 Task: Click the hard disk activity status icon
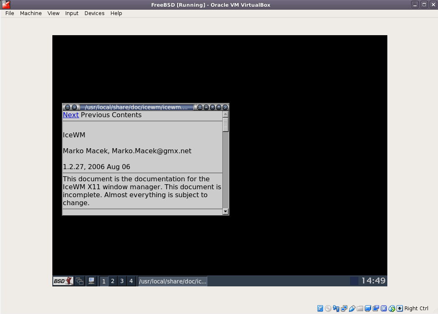point(320,309)
